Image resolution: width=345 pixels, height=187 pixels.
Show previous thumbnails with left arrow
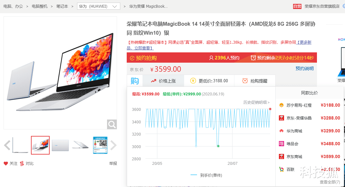[7, 145]
